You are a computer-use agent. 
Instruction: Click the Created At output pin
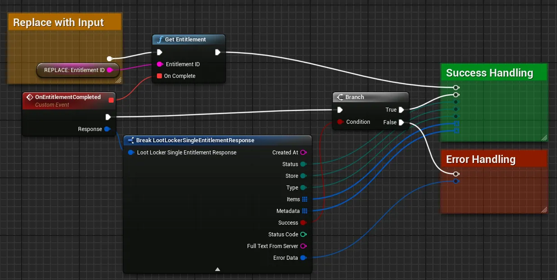(x=304, y=153)
